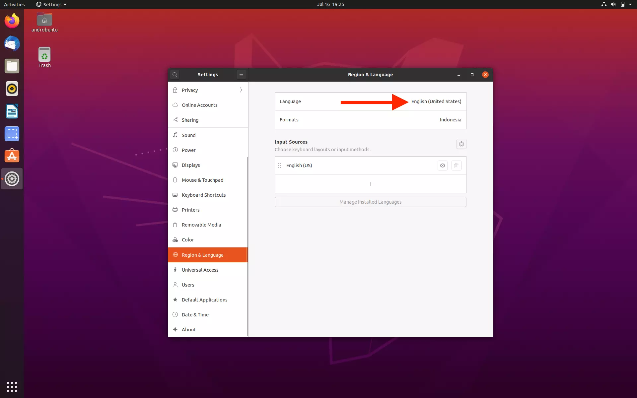Click Manage Installed Languages
This screenshot has width=637, height=398.
tap(370, 202)
